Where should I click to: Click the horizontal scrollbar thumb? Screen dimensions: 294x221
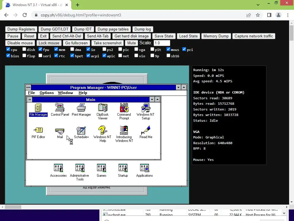13,207
